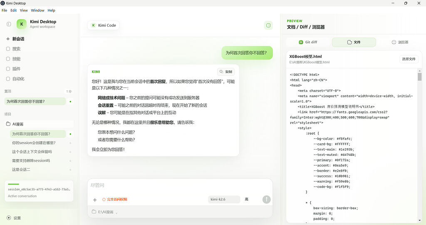This screenshot has width=426, height=225.
Task: Switch to the 浏览器 tab
Action: pyautogui.click(x=400, y=42)
